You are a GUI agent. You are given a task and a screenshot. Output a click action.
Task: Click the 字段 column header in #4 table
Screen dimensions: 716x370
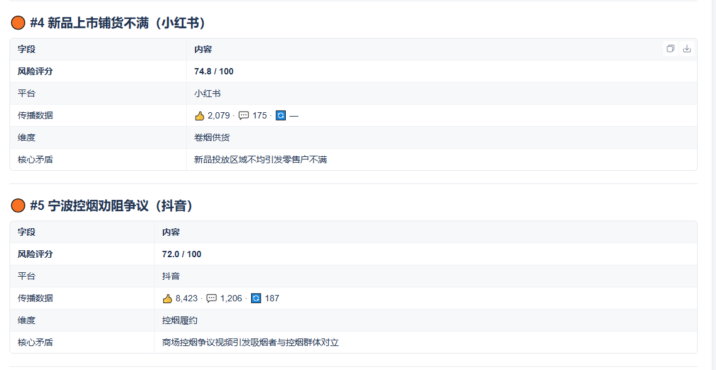pos(98,49)
